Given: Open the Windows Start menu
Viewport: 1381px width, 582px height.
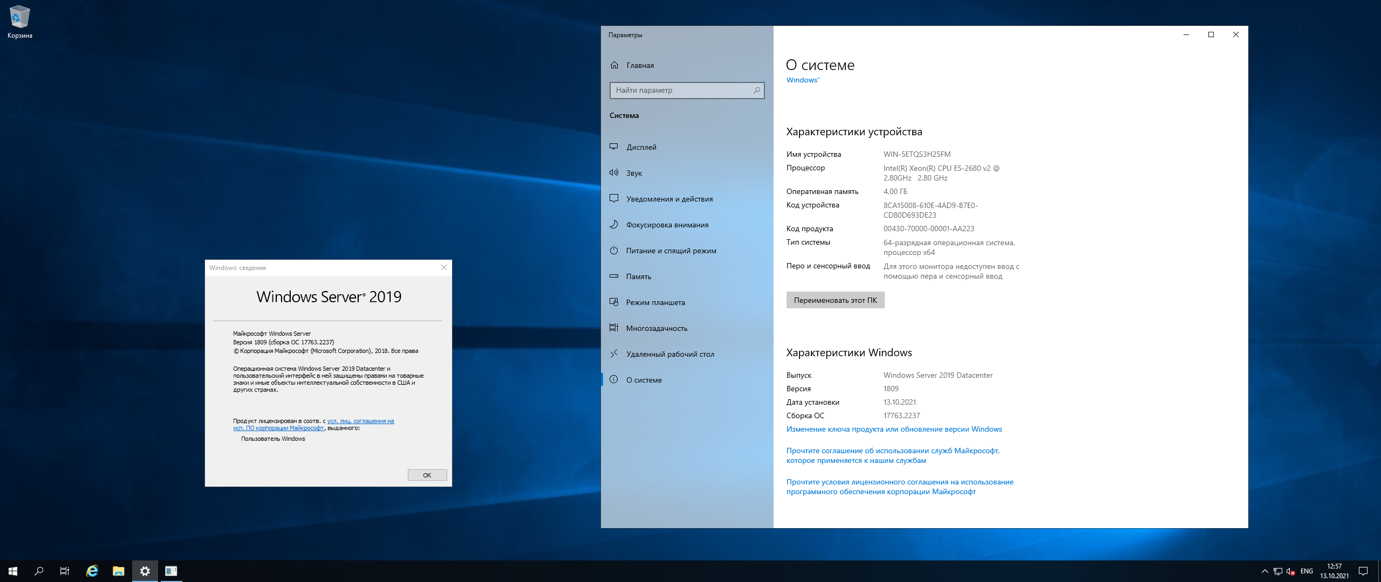Looking at the screenshot, I should (13, 571).
